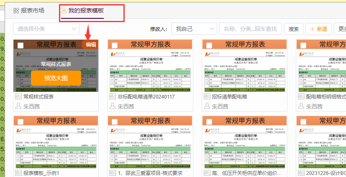Click the person icon under 常规样式报表
346x177 pixels.
18,106
